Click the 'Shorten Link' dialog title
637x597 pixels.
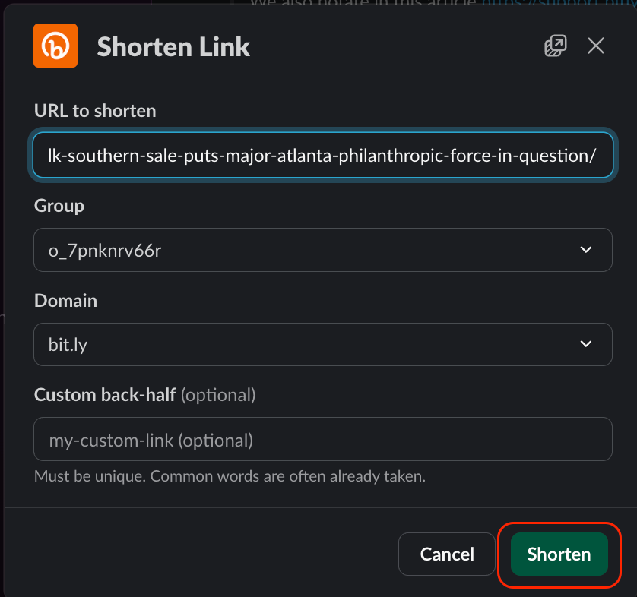click(173, 46)
